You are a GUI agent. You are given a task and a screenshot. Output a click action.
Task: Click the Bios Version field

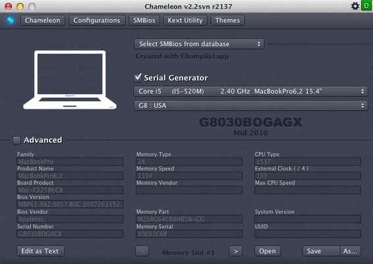point(70,204)
